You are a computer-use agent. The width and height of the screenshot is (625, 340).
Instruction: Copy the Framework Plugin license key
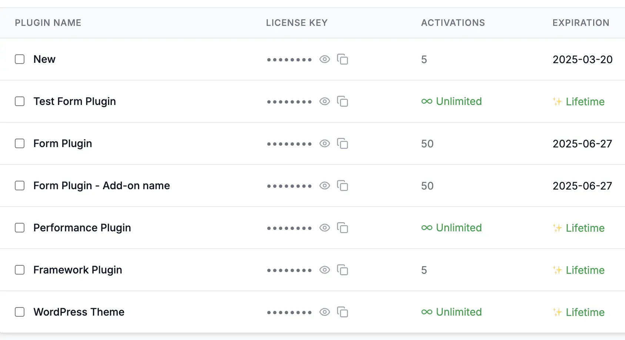pos(342,270)
